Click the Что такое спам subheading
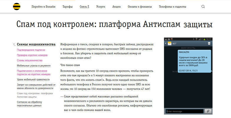Image resolution: width=231 pixels, height=118 pixels. click(x=70, y=65)
